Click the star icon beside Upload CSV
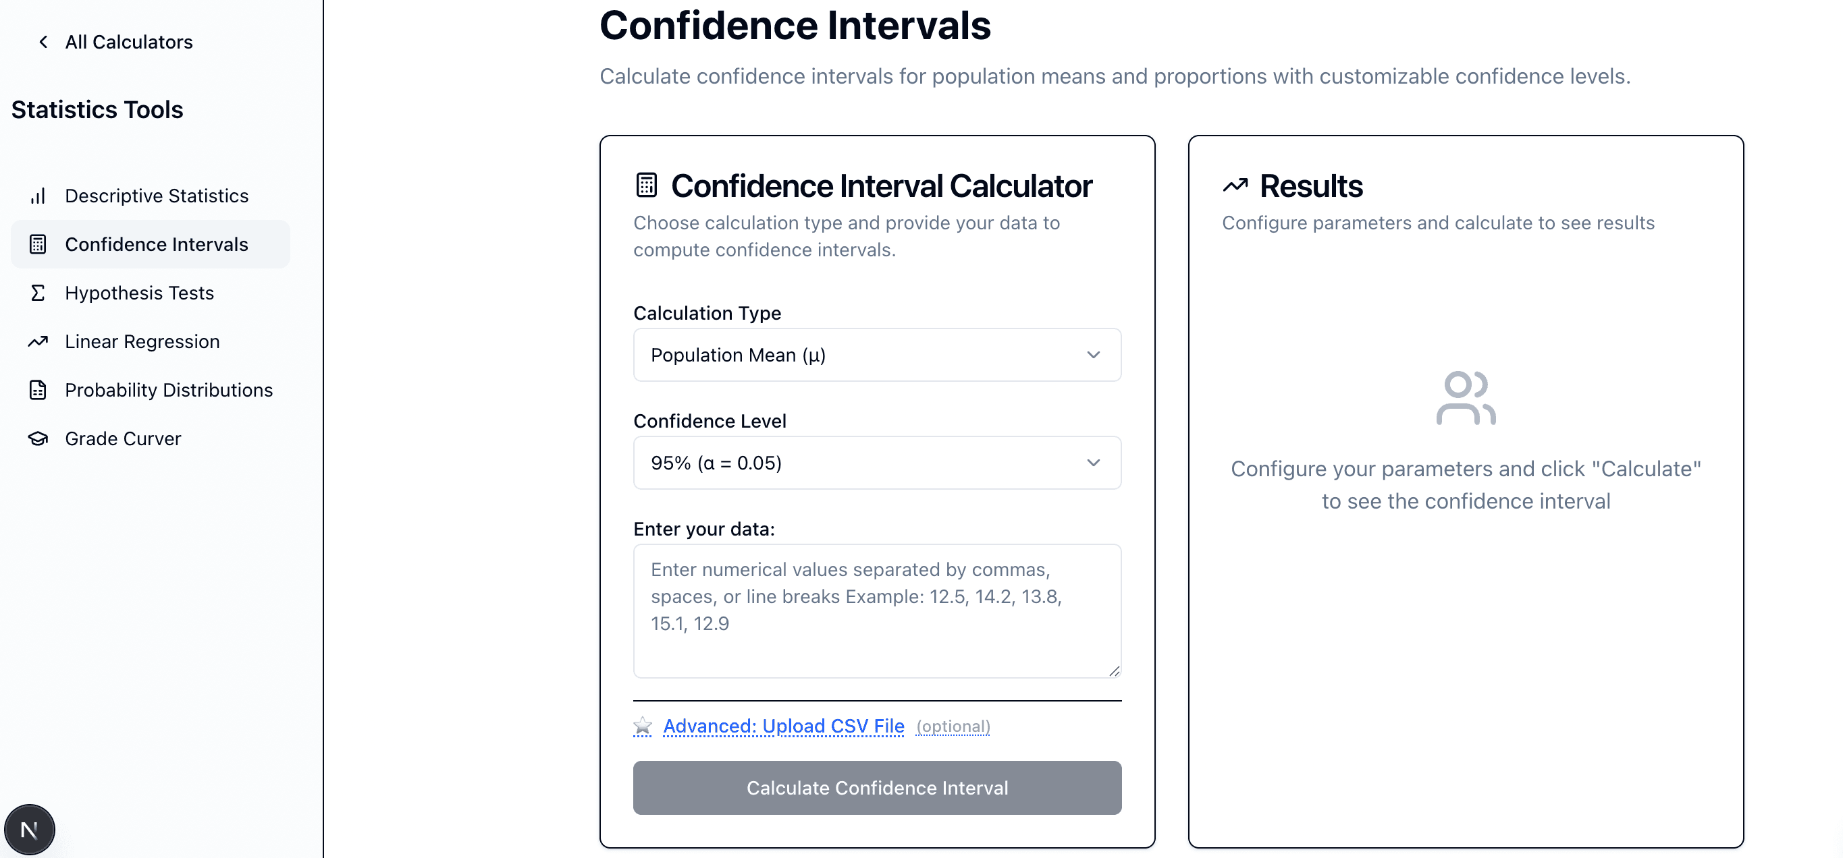Image resolution: width=1843 pixels, height=858 pixels. (643, 726)
